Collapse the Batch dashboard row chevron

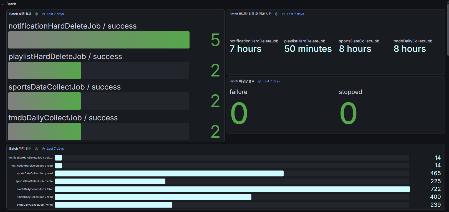click(3, 4)
